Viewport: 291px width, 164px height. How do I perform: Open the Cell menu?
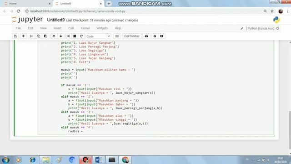pyautogui.click(x=71, y=28)
